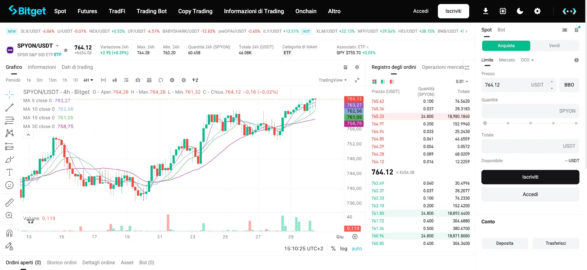Toggle lock all drawings pencil icon
This screenshot has width=587, height=270.
tap(9, 246)
